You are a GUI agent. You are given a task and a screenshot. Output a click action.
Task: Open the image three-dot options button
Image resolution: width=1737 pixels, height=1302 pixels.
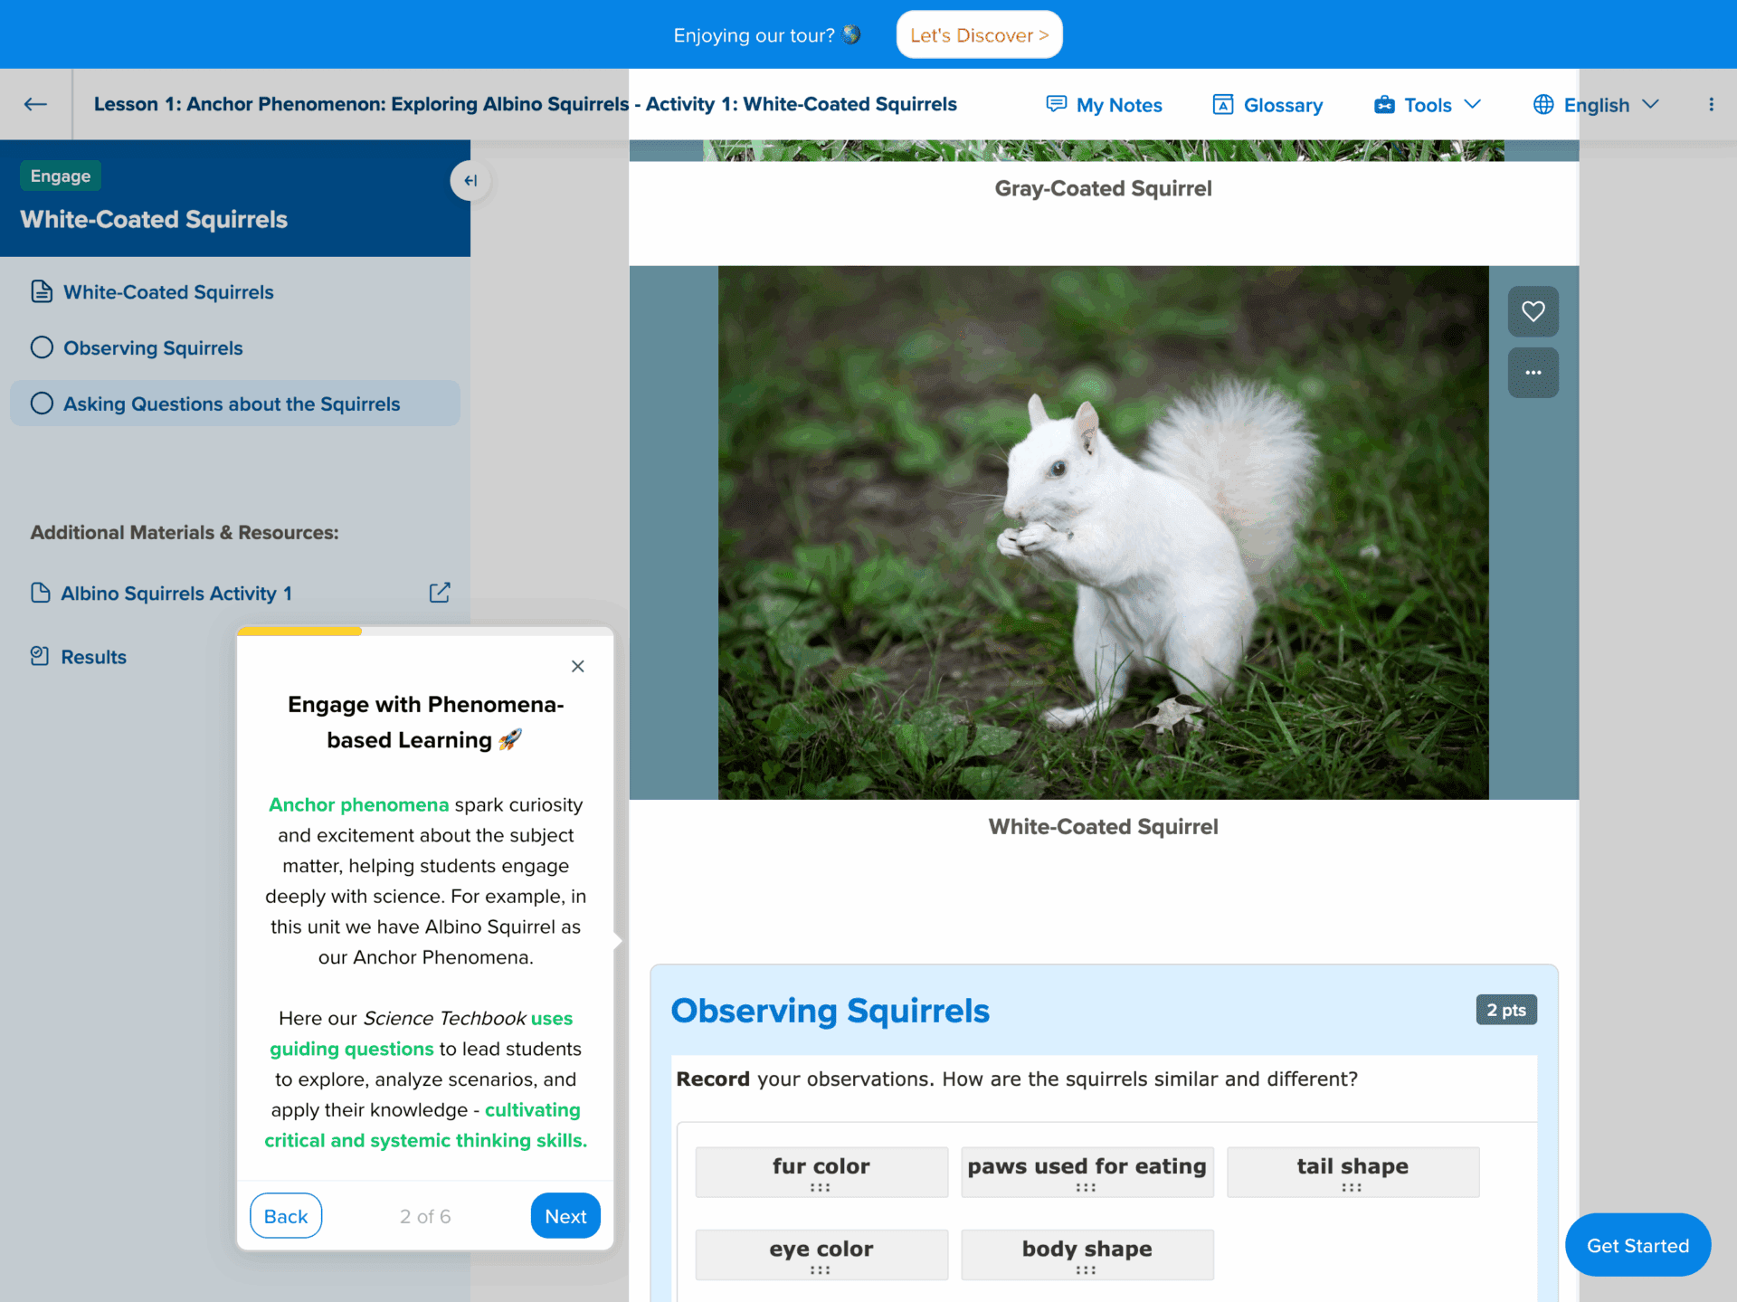[x=1533, y=373]
